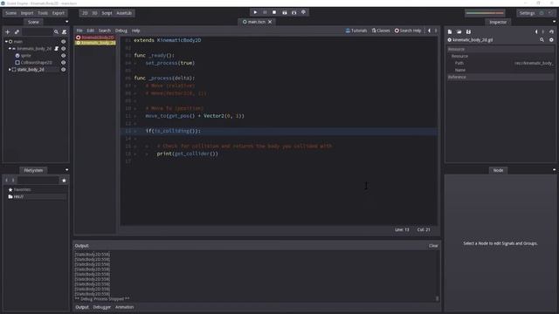Screen dimensions: 559x314
Task: Open the Settings button
Action: point(527,13)
